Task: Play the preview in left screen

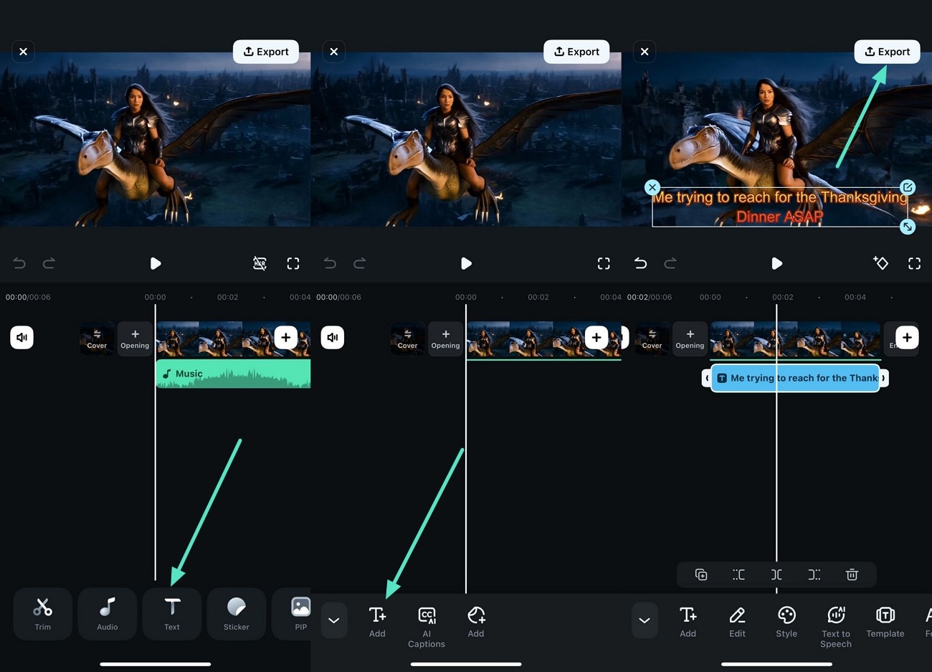Action: coord(156,263)
